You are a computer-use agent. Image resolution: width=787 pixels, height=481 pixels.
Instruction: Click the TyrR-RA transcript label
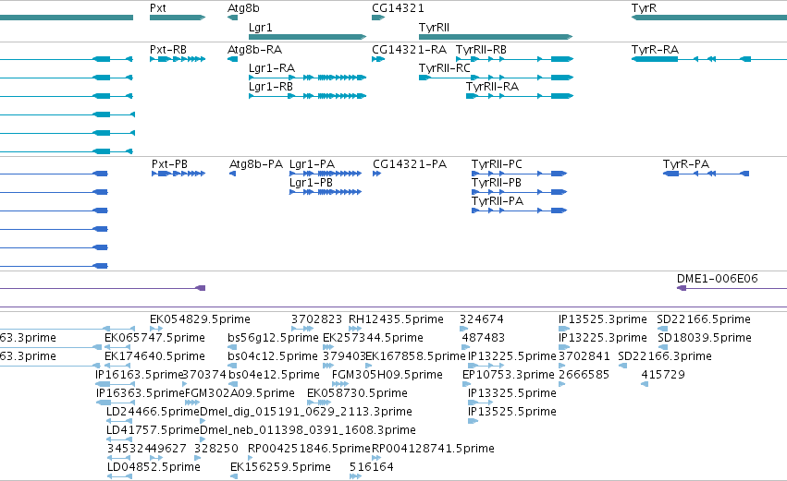[x=655, y=50]
